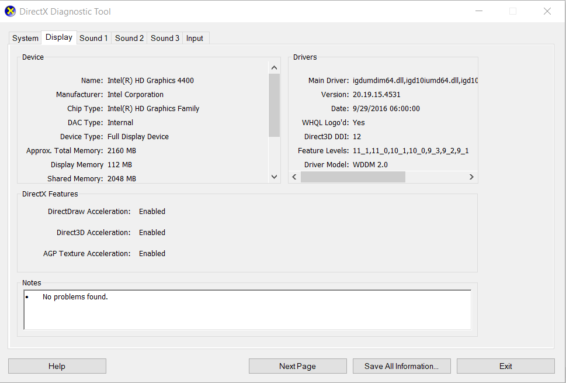Click WHQL Logo'd value 'Yes'
Screen dimensions: 566x383
pos(359,123)
